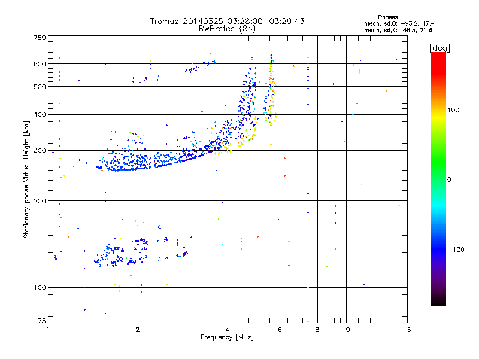Viewport: 479px width, 359px height.
Task: Click the black bottom end of the colorbar
Action: tap(438, 301)
